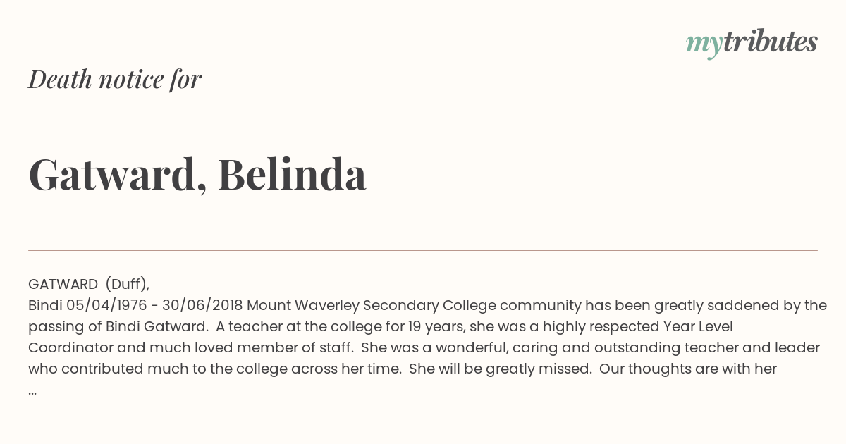Click the trailing ellipsis to read more
The height and width of the screenshot is (444, 846).
click(x=32, y=390)
